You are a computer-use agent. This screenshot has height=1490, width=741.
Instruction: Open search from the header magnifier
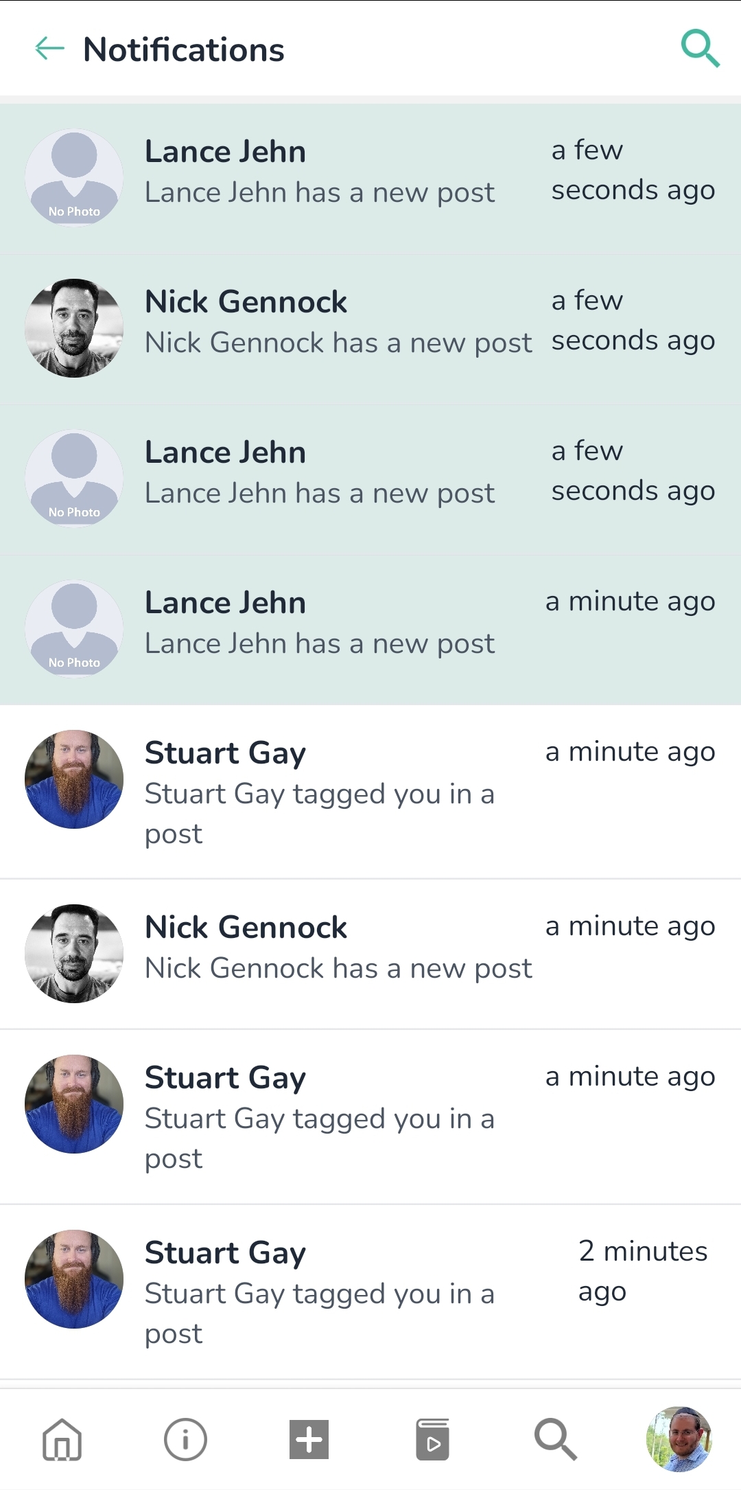[700, 49]
